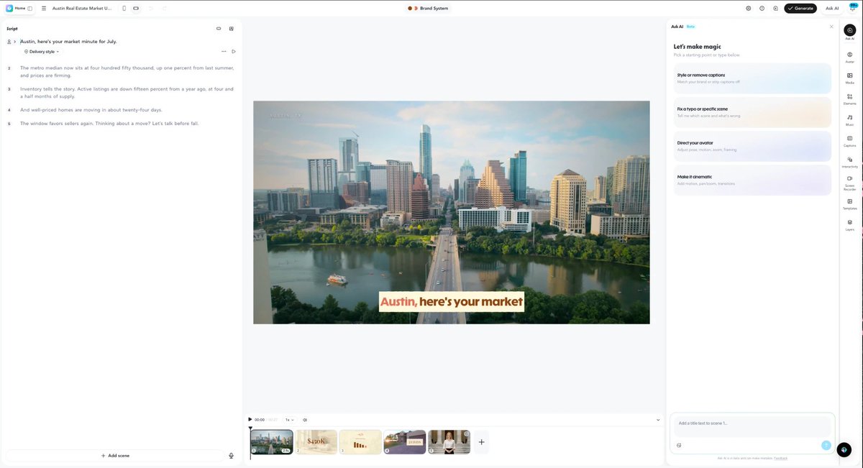863x468 pixels.
Task: Switch to landscape aspect ratio
Action: pyautogui.click(x=136, y=8)
